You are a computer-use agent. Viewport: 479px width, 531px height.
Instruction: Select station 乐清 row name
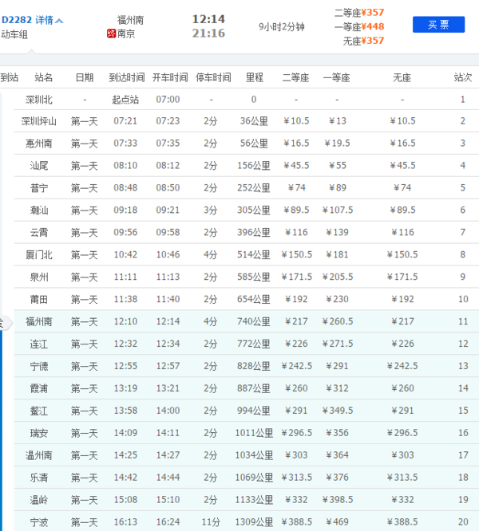point(38,478)
